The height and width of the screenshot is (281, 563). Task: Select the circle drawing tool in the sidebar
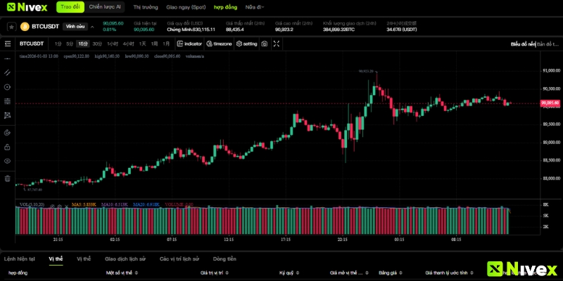tap(7, 87)
